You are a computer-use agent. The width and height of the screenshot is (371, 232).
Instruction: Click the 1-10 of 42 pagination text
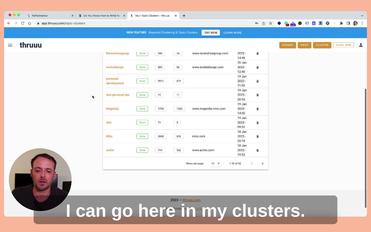point(235,163)
